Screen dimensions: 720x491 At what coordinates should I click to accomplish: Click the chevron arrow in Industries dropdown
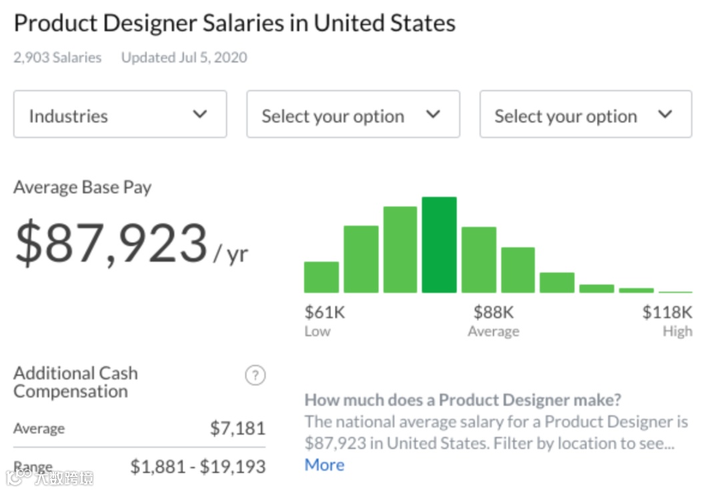(200, 115)
